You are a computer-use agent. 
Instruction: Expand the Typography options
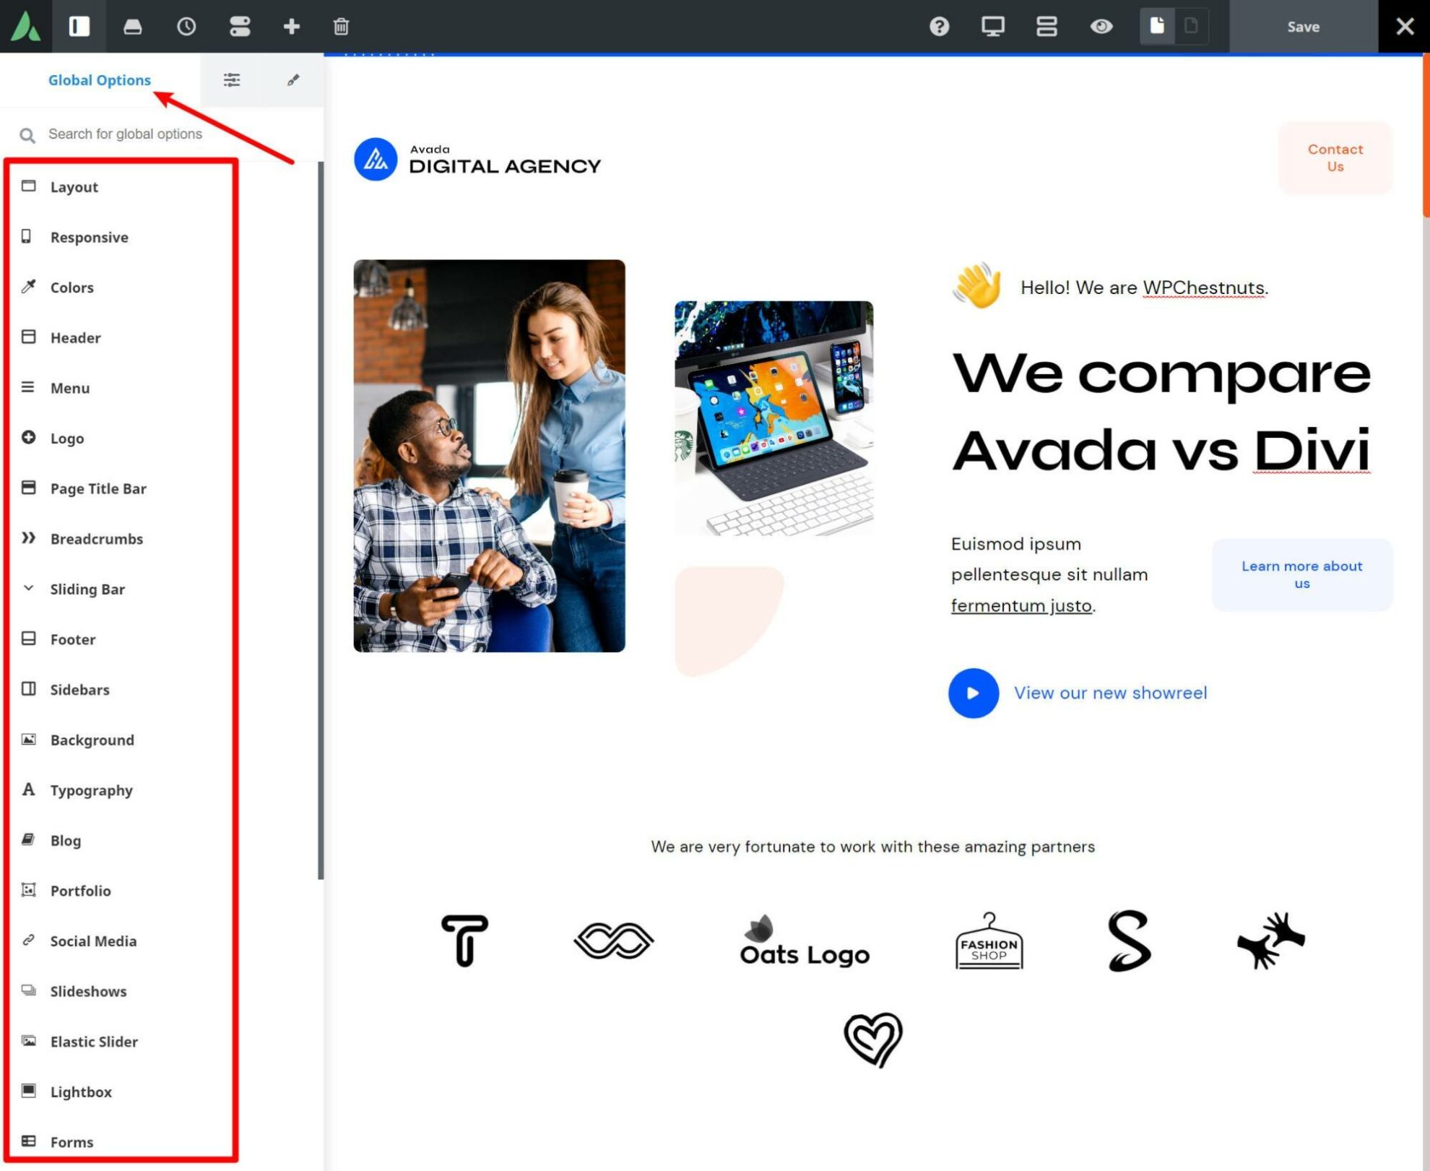click(91, 790)
